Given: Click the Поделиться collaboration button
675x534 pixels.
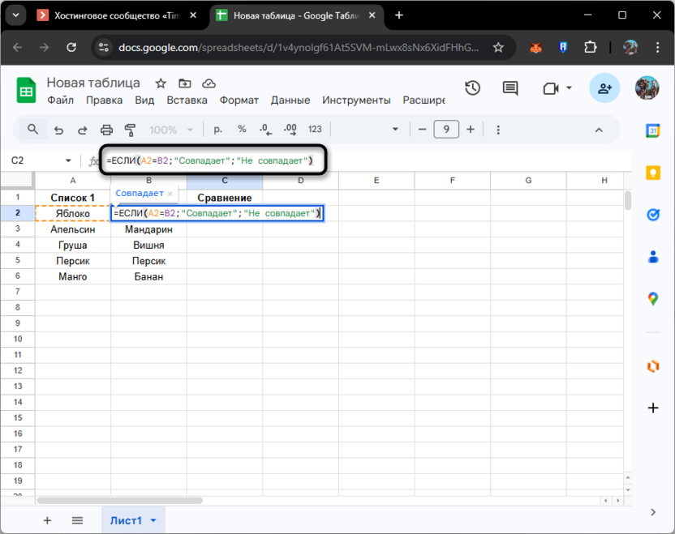Looking at the screenshot, I should pyautogui.click(x=604, y=88).
